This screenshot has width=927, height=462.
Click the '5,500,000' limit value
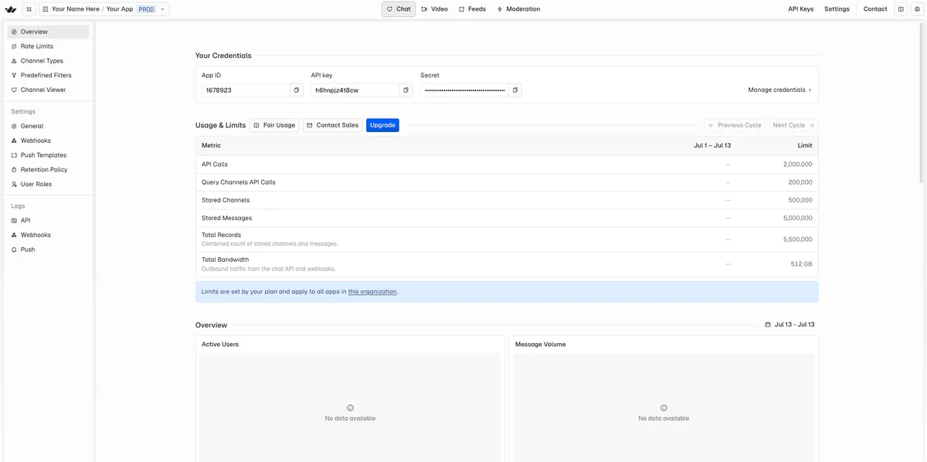point(797,239)
